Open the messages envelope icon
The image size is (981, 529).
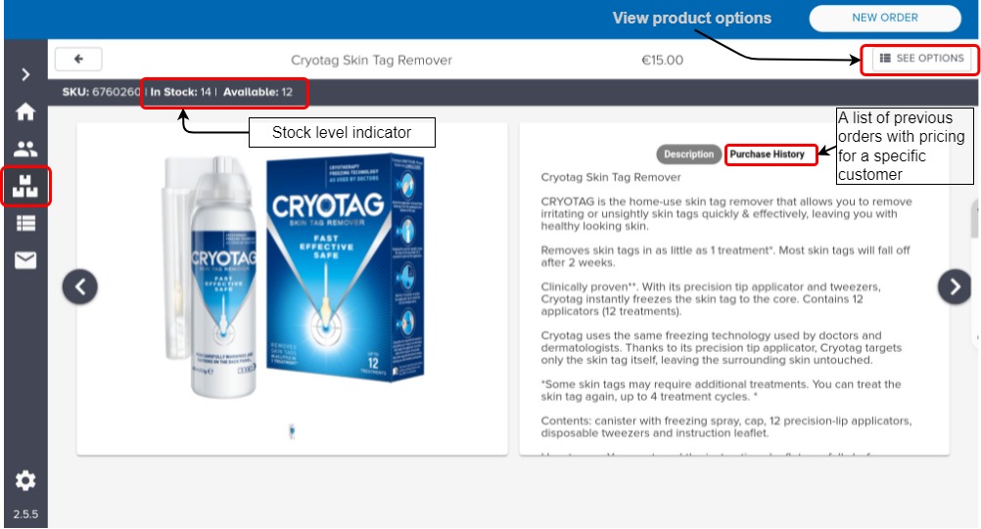[x=25, y=260]
